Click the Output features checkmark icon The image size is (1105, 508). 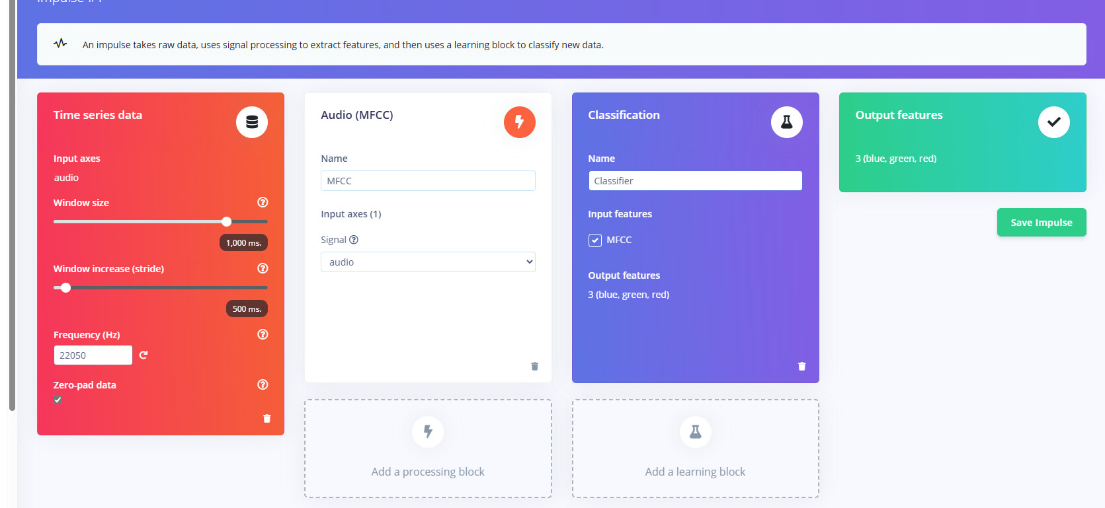point(1053,122)
